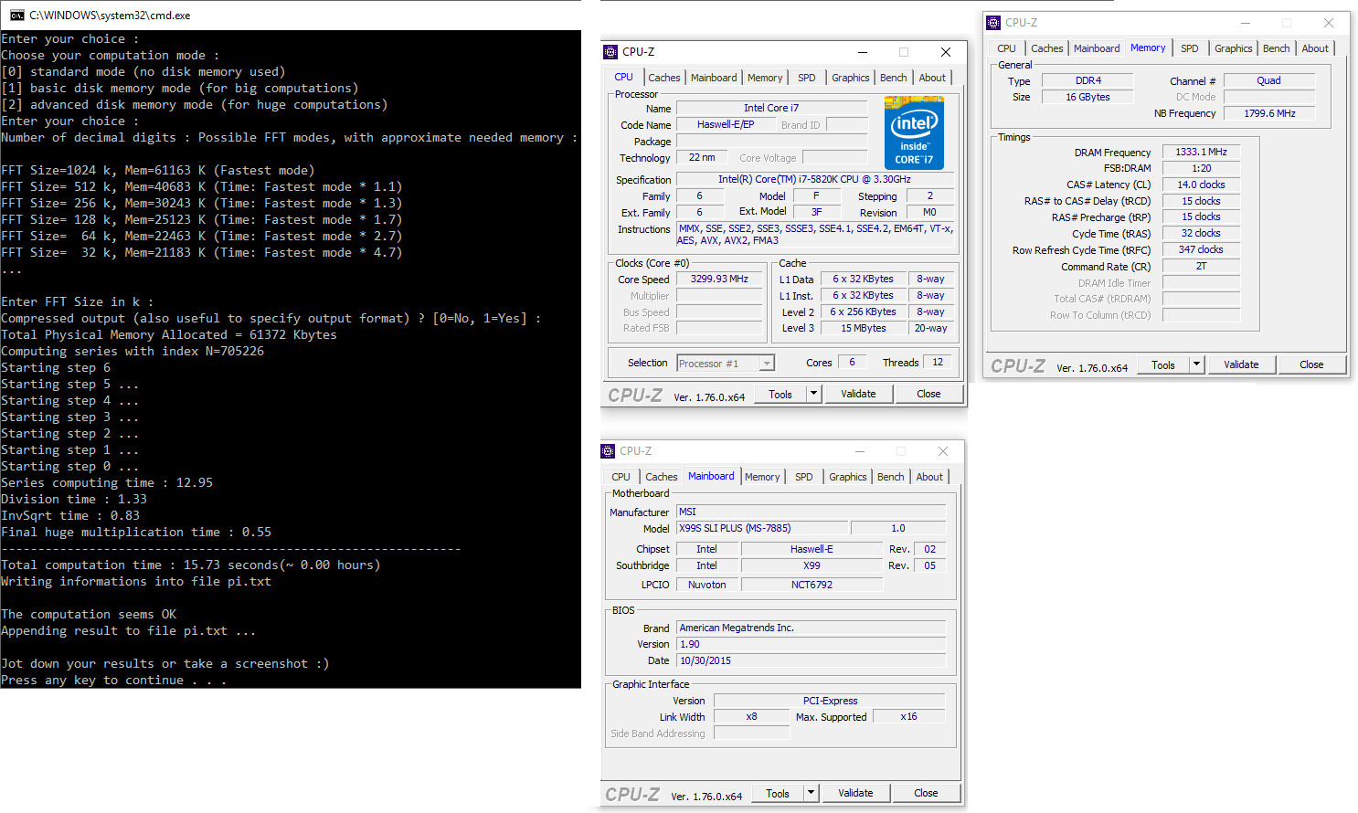
Task: Click the BIOS Date value 10/30/2015
Action: [811, 661]
